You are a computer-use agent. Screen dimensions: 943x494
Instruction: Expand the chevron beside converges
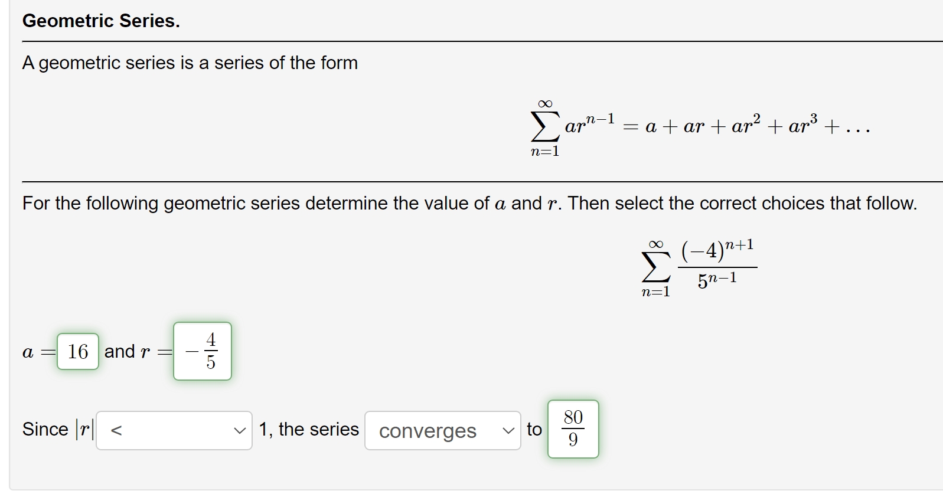click(x=510, y=431)
